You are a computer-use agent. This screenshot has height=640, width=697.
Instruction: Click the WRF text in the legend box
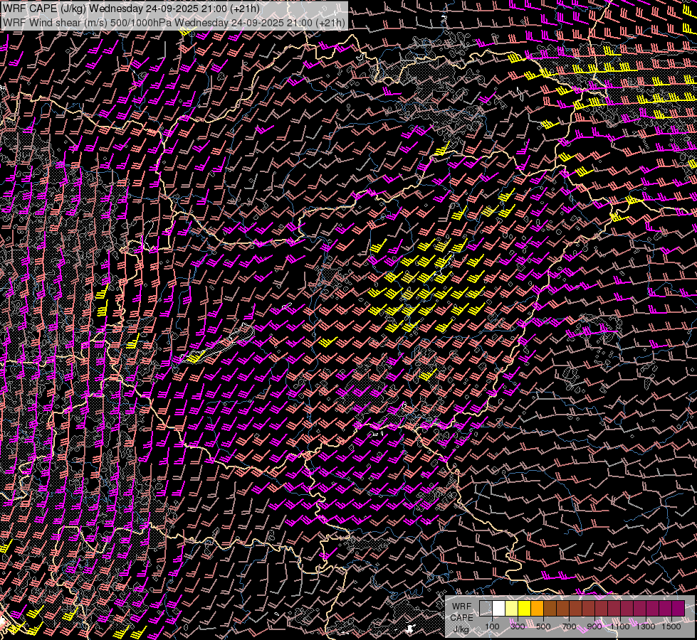(x=461, y=606)
